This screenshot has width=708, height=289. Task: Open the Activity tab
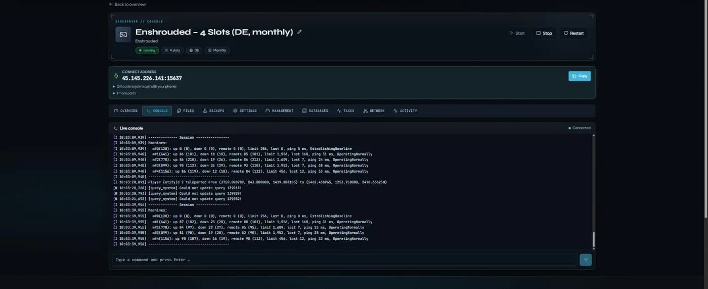coord(405,111)
